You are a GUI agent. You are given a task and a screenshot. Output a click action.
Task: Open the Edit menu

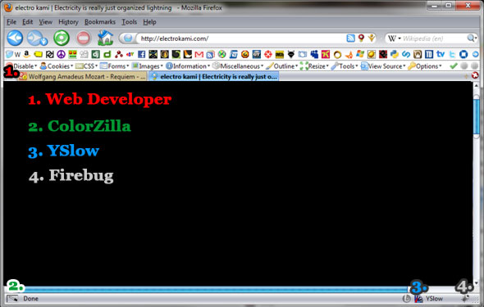(27, 22)
